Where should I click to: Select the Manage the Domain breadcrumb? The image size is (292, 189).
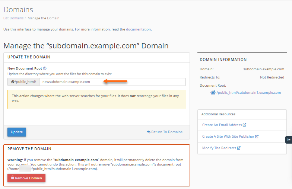click(43, 18)
